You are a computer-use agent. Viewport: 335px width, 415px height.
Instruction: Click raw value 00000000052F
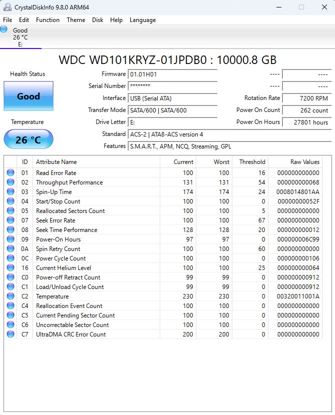(298, 201)
